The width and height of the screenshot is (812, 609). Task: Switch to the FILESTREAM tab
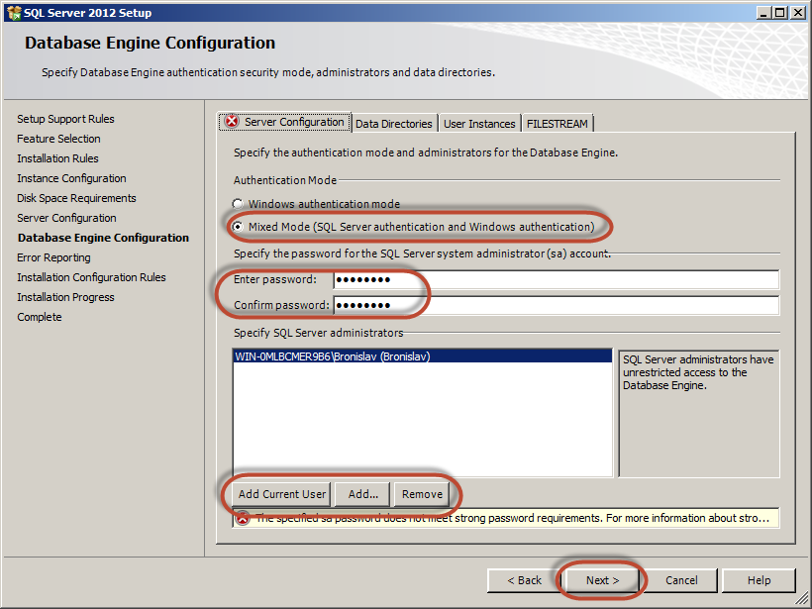558,124
